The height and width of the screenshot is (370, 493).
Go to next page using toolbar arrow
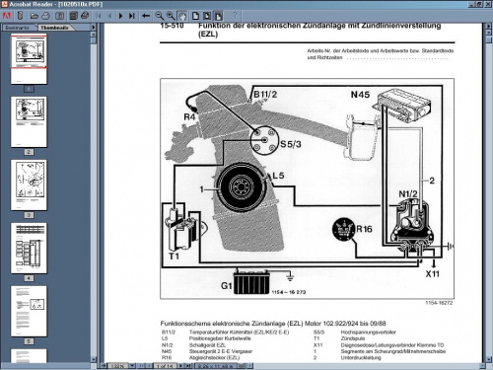[x=120, y=16]
